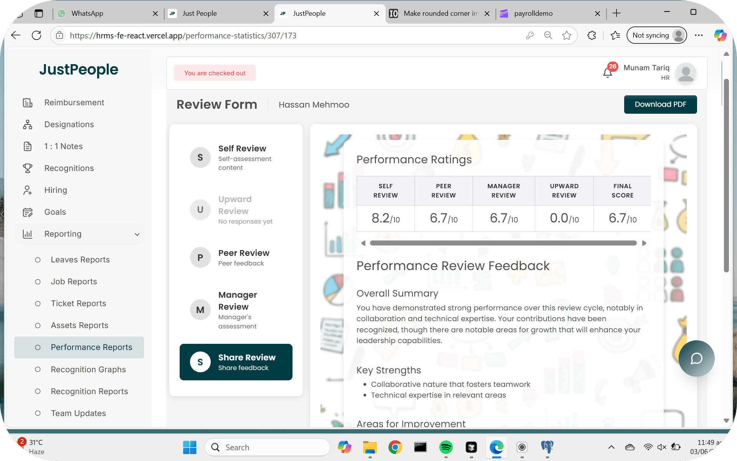Open Hiring person-plus icon
Screen dimensions: 737x461
point(28,190)
